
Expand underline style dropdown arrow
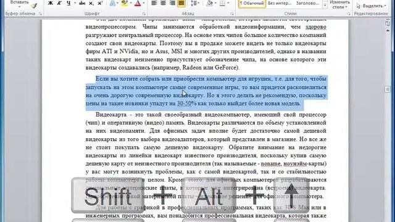(75, 3)
